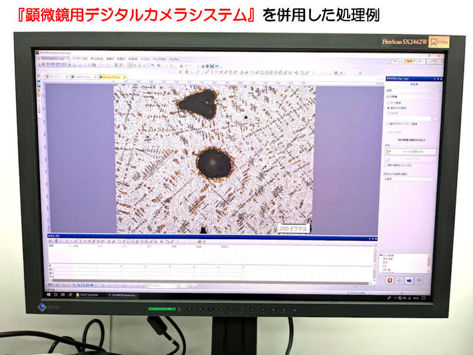Screen dimensions: 473x355
Task: Select the ellipse drawing tool in bottom toolbar
Action: (x=87, y=285)
